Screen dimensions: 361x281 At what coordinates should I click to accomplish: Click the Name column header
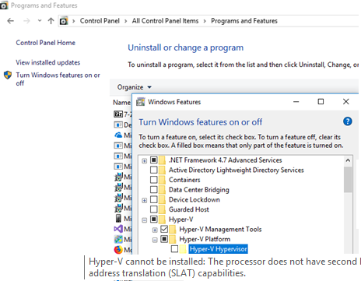point(121,103)
